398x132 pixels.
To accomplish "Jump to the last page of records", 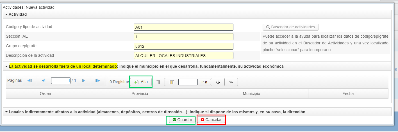I will click(97, 81).
